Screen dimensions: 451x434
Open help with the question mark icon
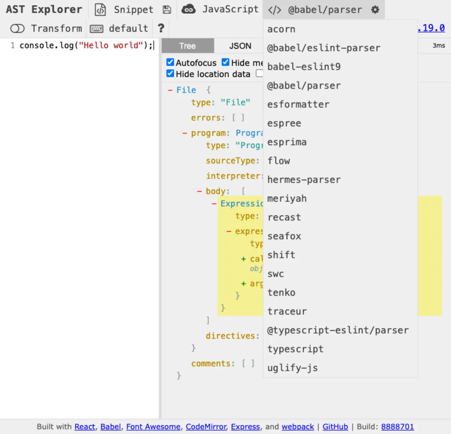click(x=161, y=28)
